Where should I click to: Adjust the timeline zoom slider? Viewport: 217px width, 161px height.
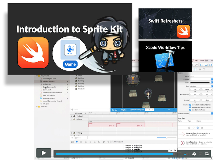pos(167,138)
